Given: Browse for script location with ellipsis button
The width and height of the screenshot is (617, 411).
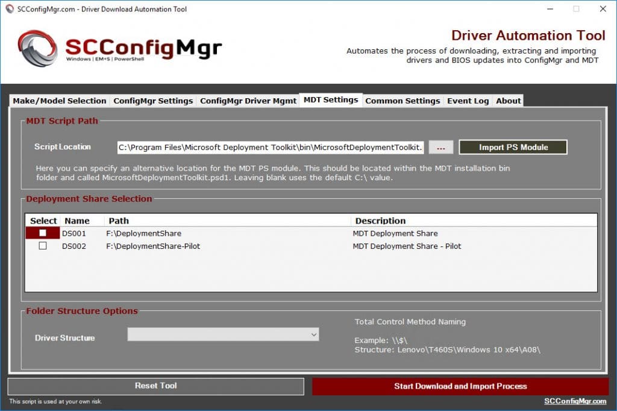Looking at the screenshot, I should [x=440, y=148].
